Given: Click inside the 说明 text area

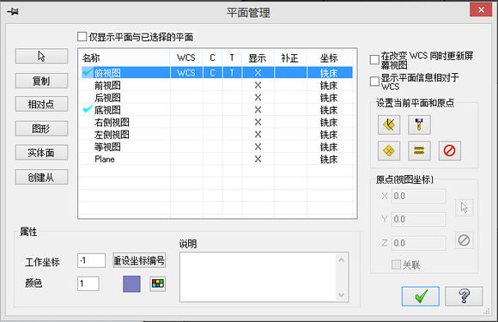Looking at the screenshot, I should coord(258,276).
